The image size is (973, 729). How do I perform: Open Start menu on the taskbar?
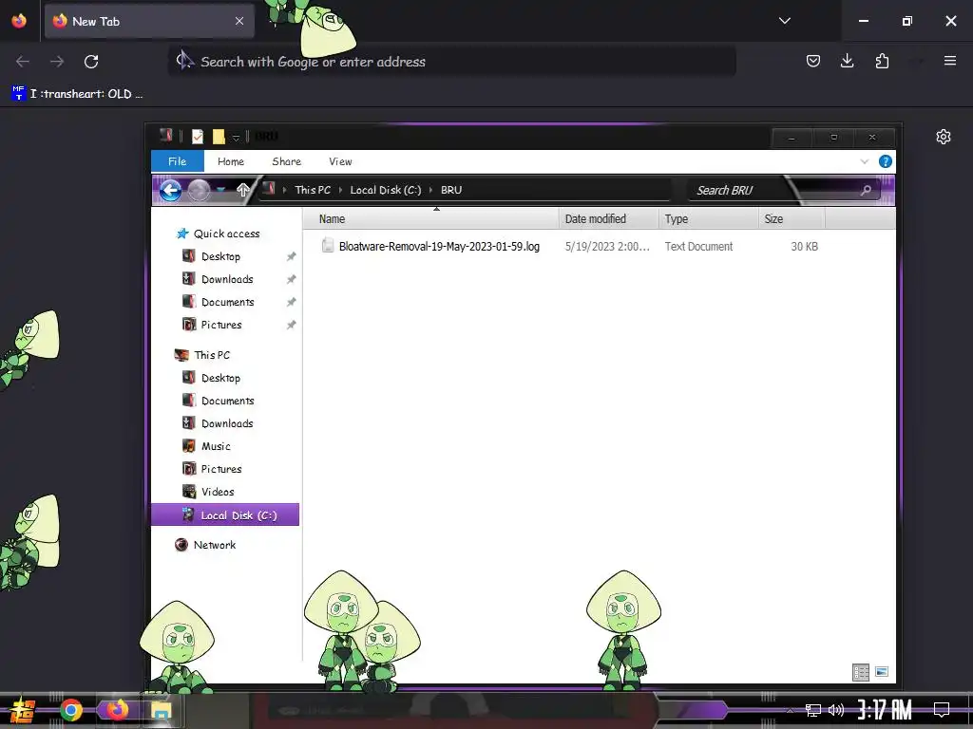(x=23, y=710)
